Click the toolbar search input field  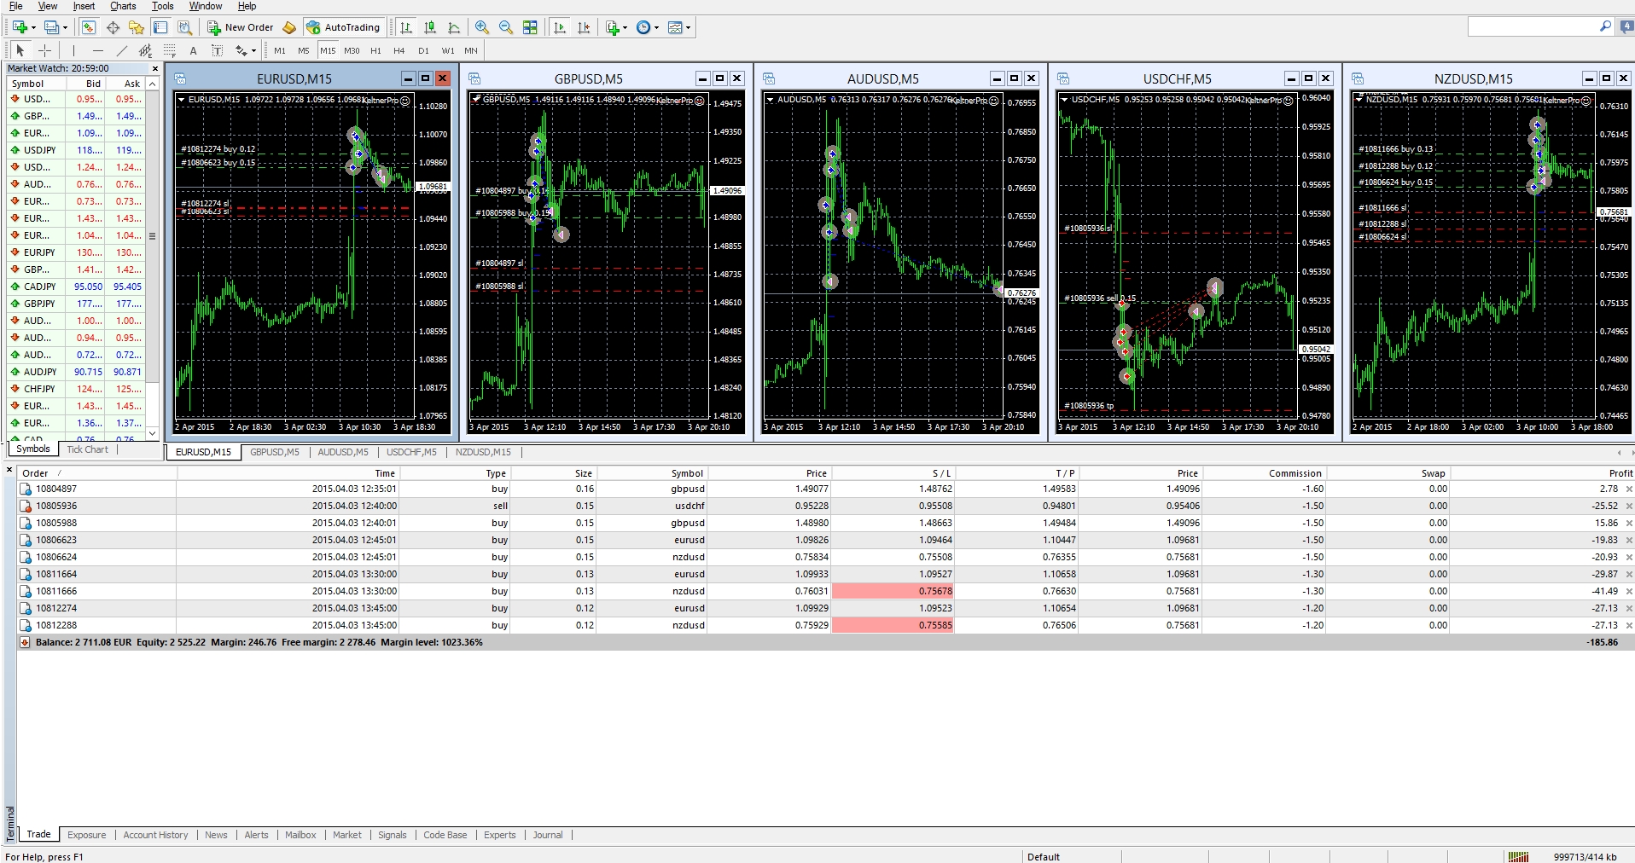pyautogui.click(x=1533, y=27)
